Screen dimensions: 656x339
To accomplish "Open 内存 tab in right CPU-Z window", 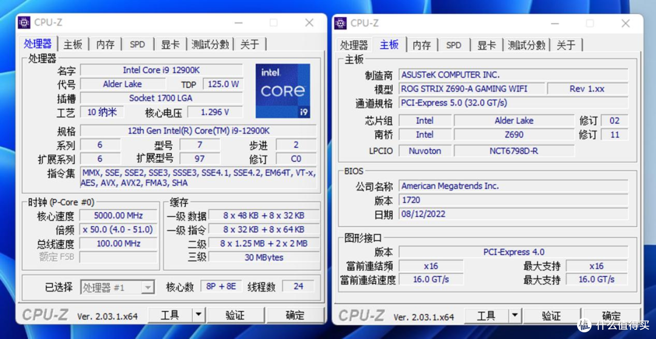I will [422, 45].
